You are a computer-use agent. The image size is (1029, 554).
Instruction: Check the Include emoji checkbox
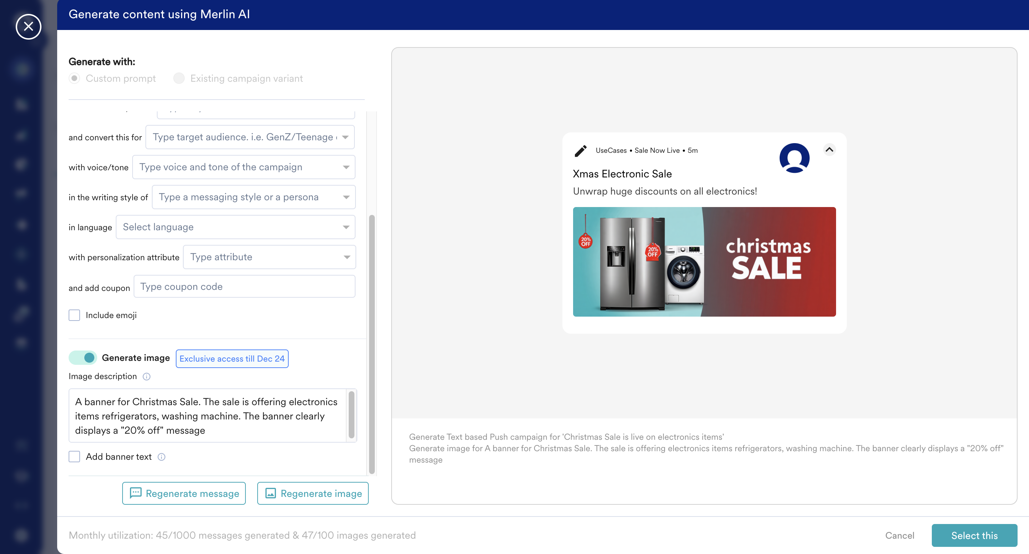74,315
